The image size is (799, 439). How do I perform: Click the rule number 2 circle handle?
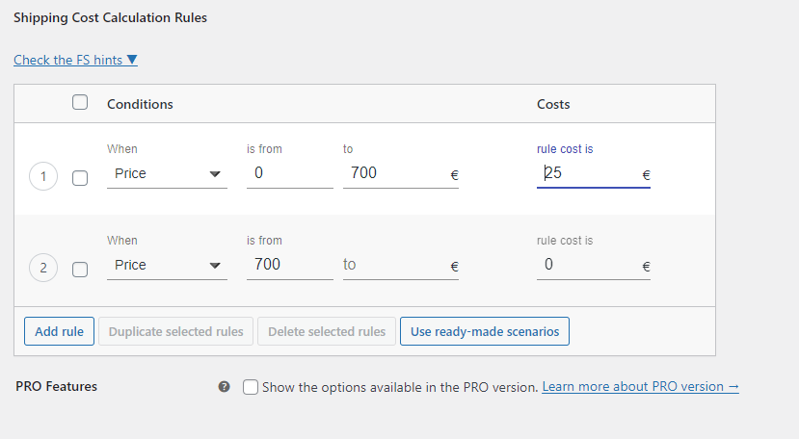(x=43, y=269)
